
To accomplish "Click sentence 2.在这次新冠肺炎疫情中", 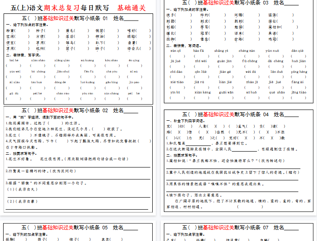I will point(232,149).
